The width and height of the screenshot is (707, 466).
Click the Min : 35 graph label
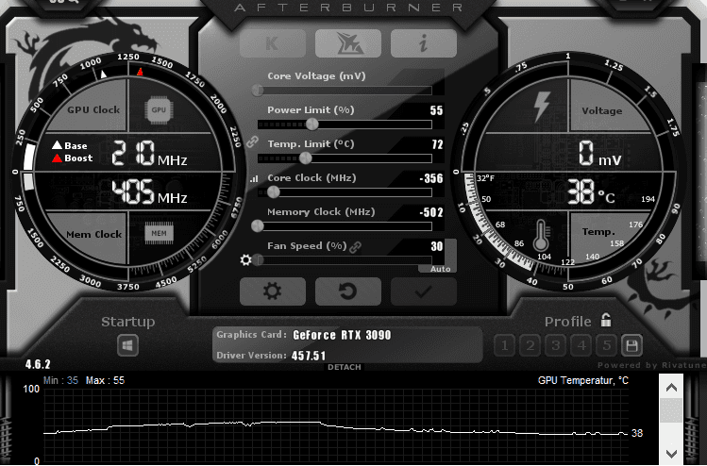60,380
